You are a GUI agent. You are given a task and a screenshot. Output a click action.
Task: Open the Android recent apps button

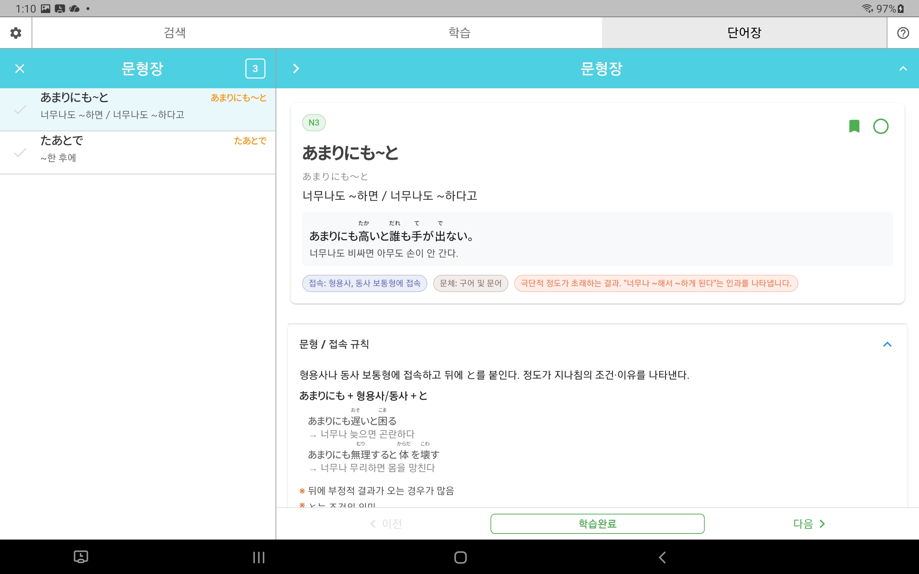[x=258, y=557]
